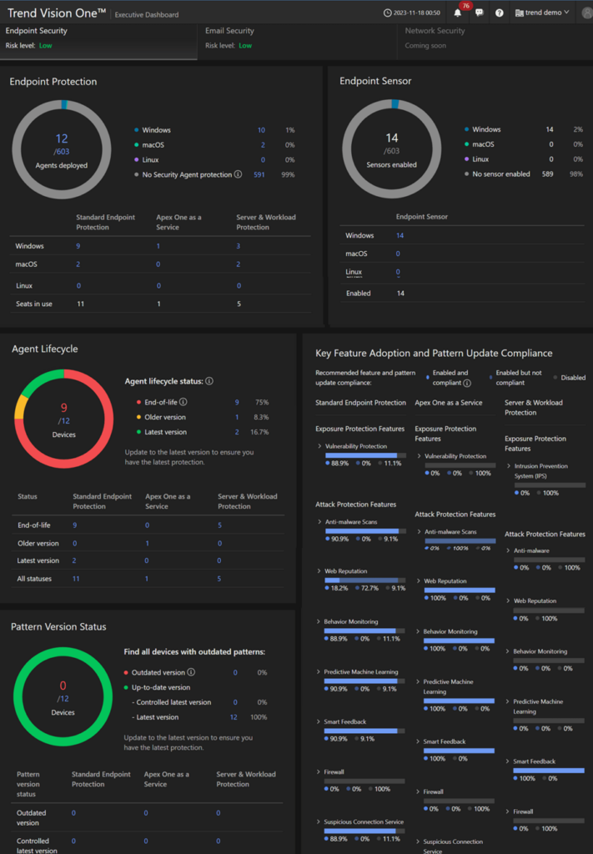Click the Smart Feedback 90.9% compliance bar
The image size is (593, 854).
click(x=364, y=731)
